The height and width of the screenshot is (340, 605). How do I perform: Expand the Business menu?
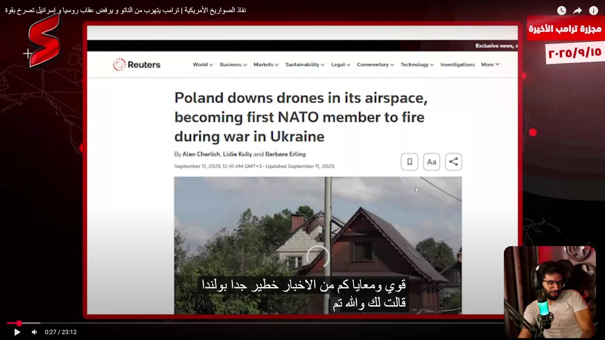coord(233,65)
